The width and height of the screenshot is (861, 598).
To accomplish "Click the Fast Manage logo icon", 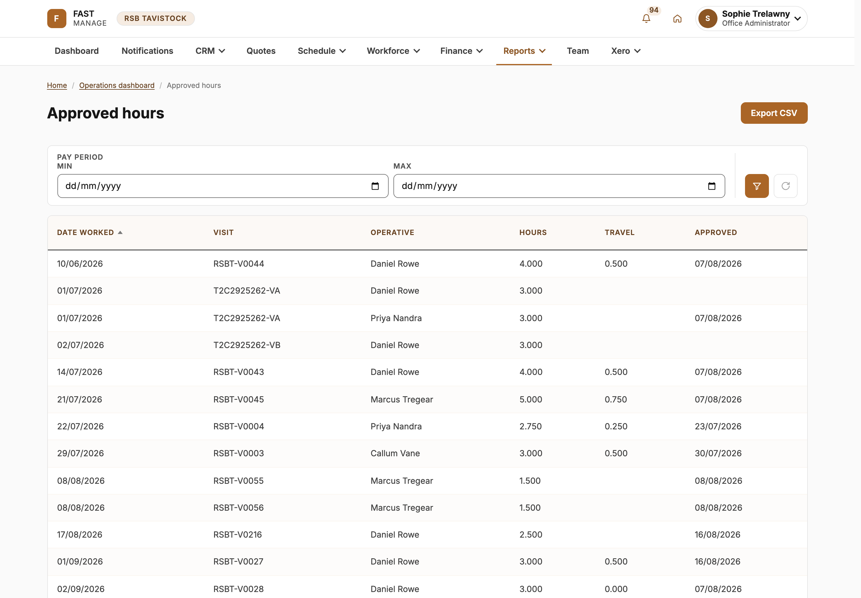I will (57, 18).
